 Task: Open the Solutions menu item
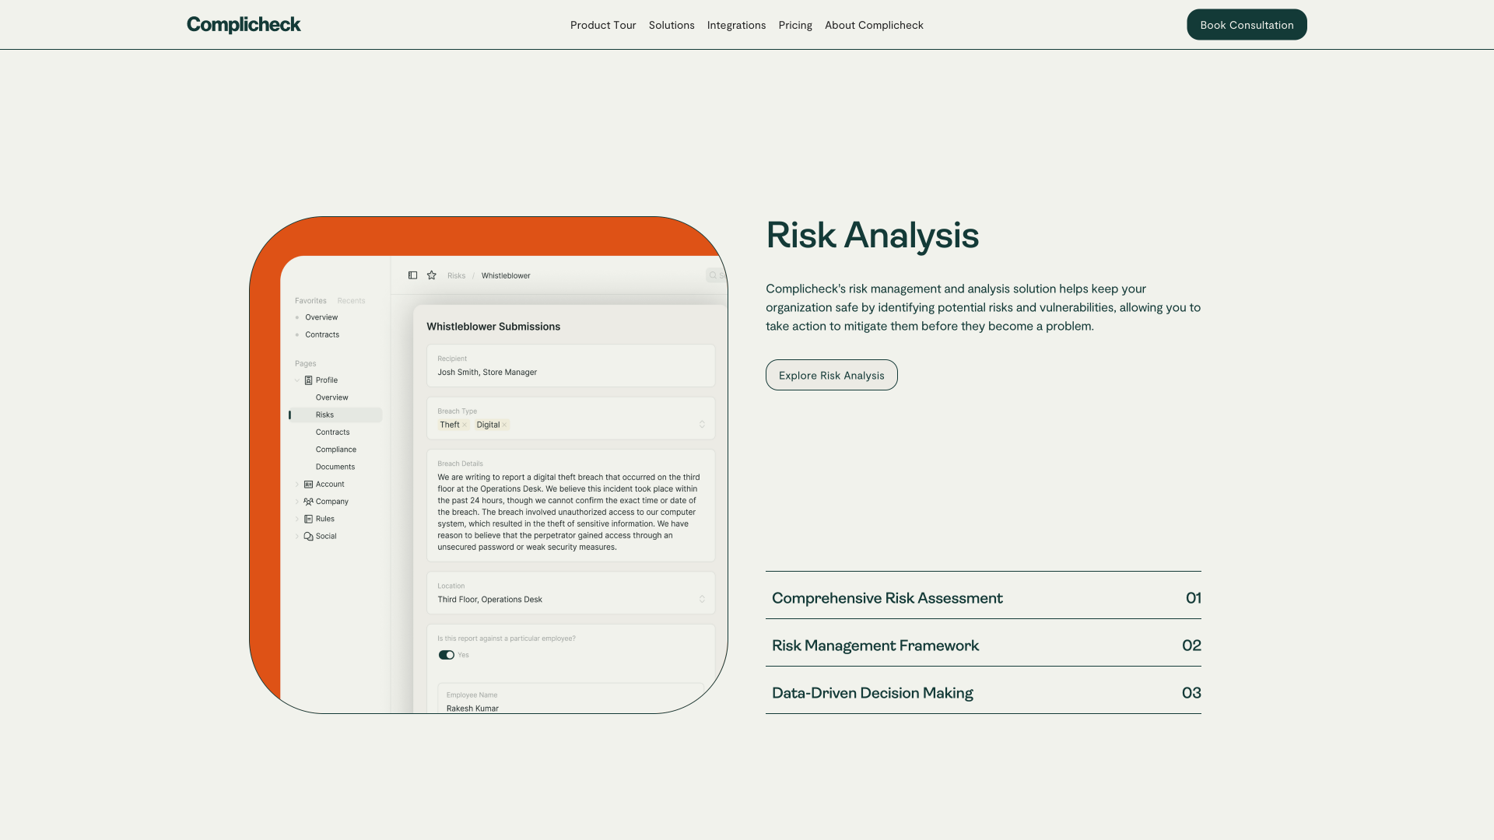pyautogui.click(x=672, y=25)
